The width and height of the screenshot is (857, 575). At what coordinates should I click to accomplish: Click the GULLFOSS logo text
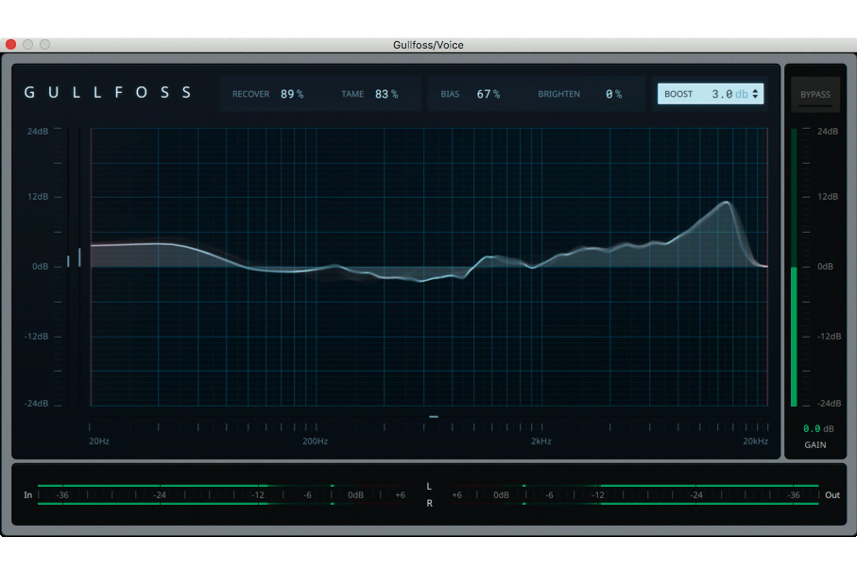(108, 92)
